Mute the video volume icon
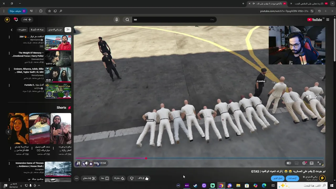The width and height of the screenshot is (336, 189). click(x=86, y=163)
